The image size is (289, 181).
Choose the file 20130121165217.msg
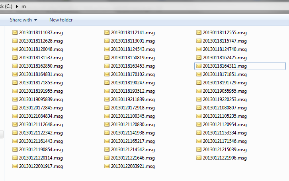tap(133, 141)
